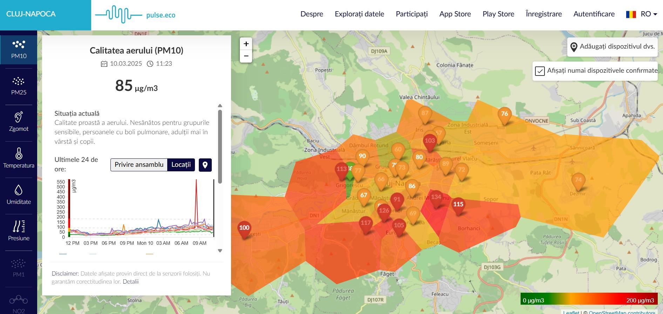Viewport: 663px width, 314px height.
Task: Switch chart to Locații view
Action: (181, 165)
